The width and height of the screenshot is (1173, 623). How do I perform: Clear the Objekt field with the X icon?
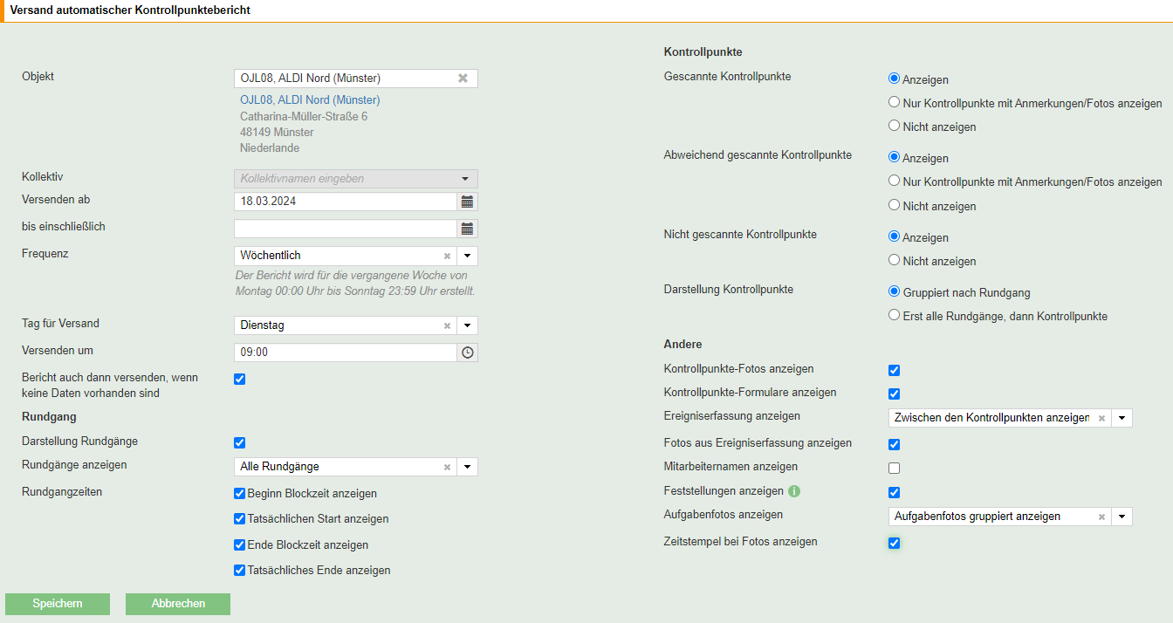click(x=463, y=79)
